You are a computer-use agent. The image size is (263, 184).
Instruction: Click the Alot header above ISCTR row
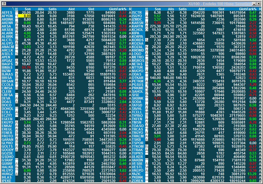click(202, 9)
